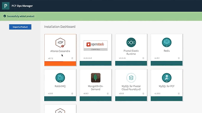Screen dimensions: 202x113
Task: Click the green status bar of OpenStack tile
Action: point(96,63)
